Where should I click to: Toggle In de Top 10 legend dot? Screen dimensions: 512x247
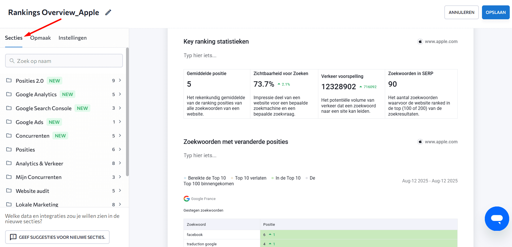pos(273,178)
